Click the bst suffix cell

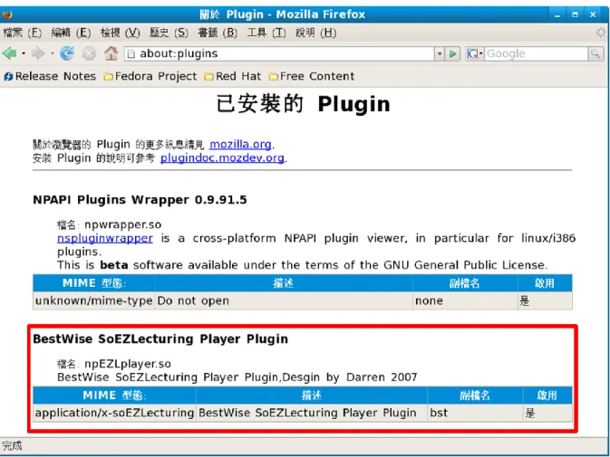(475, 413)
